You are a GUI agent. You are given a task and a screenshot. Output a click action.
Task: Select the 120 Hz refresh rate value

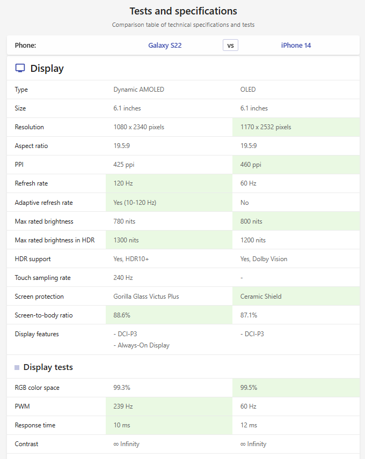point(123,183)
